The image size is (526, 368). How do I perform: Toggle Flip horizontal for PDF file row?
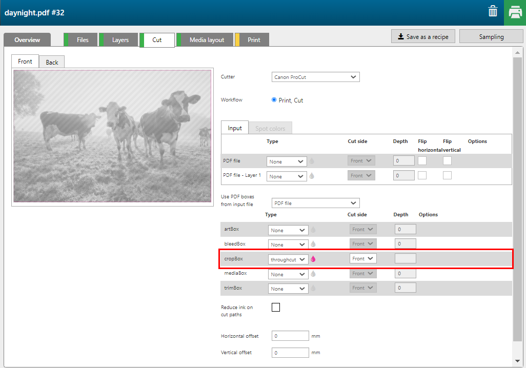[422, 161]
